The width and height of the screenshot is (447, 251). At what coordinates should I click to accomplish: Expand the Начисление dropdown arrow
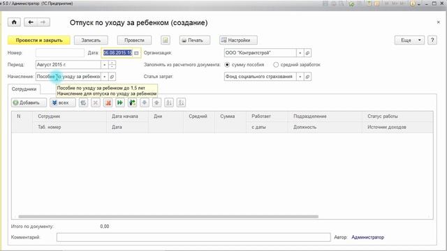tap(105, 77)
